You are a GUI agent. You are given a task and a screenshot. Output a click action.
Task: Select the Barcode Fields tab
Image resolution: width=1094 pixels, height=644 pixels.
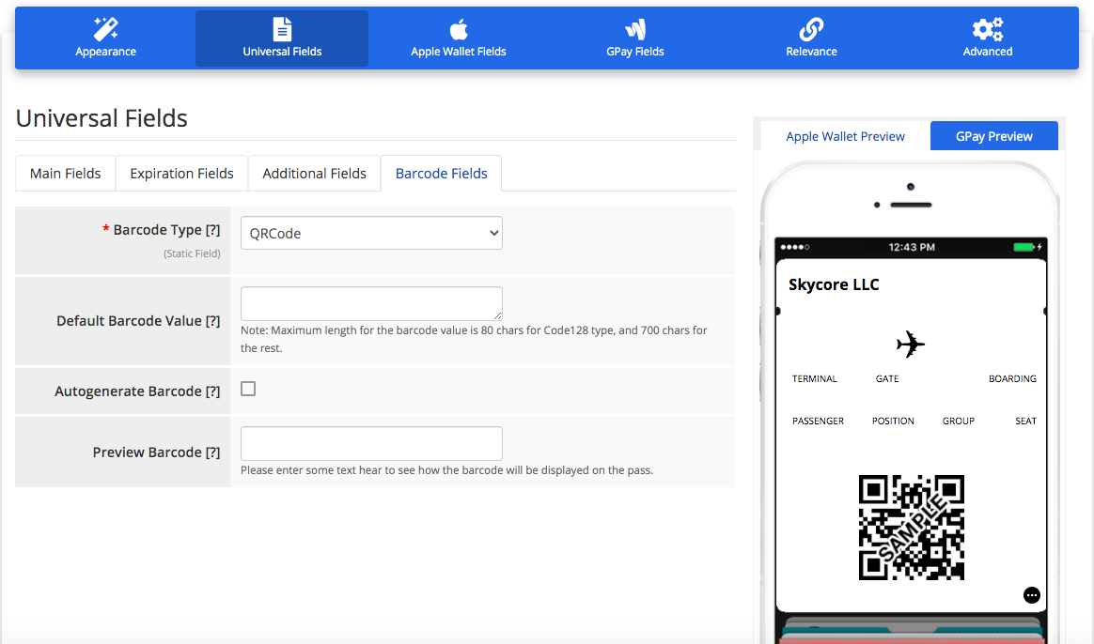click(x=441, y=174)
